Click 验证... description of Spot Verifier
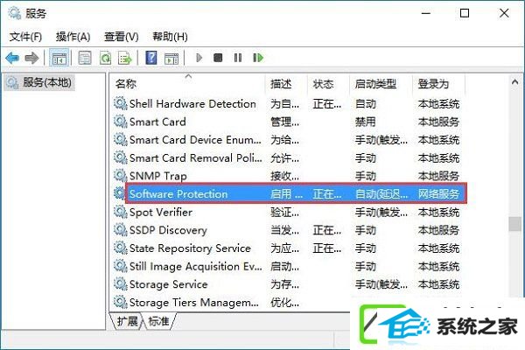The height and width of the screenshot is (350, 525). click(x=285, y=213)
